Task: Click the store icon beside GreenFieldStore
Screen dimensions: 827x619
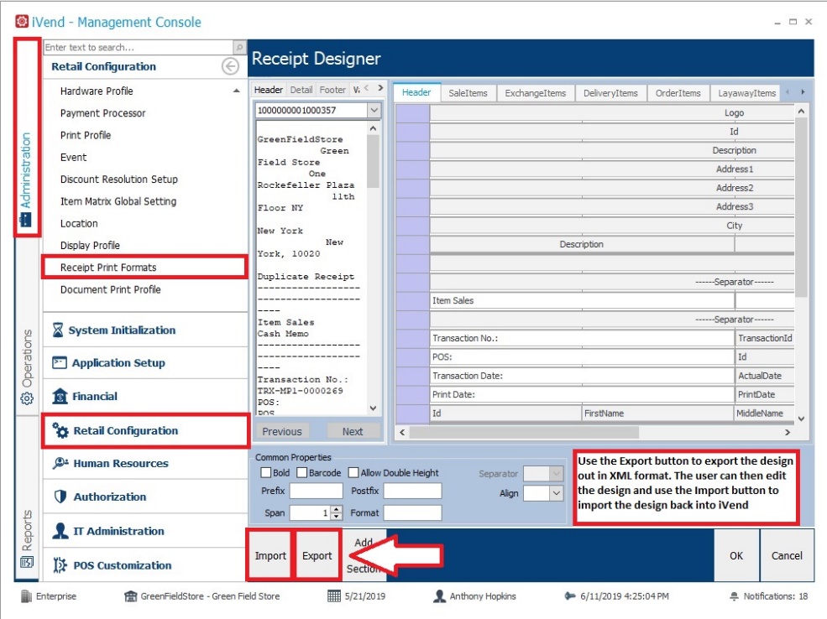Action: point(130,596)
